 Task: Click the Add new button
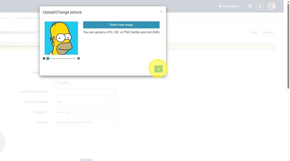(268, 32)
